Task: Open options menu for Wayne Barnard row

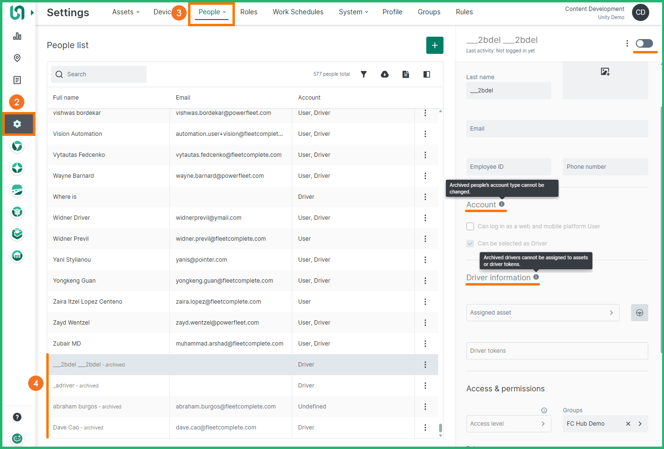Action: click(425, 176)
